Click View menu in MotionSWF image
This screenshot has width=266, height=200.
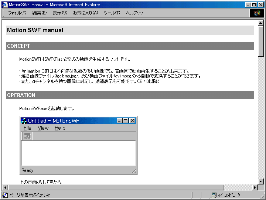point(43,128)
